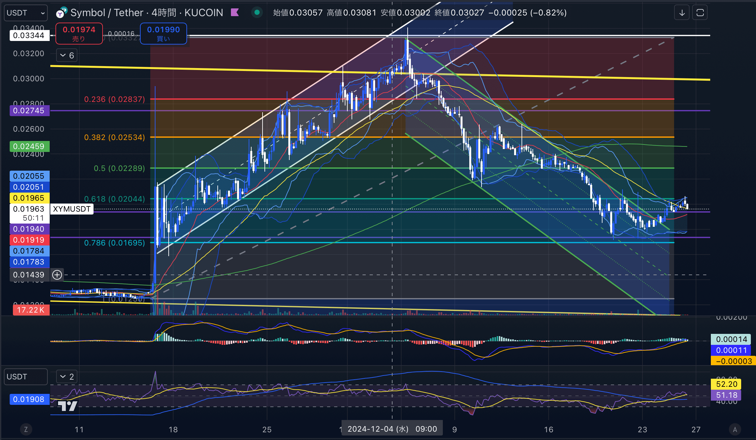Select the 0.236 (0.02837) Fibonacci level label
The height and width of the screenshot is (440, 756).
pyautogui.click(x=114, y=99)
